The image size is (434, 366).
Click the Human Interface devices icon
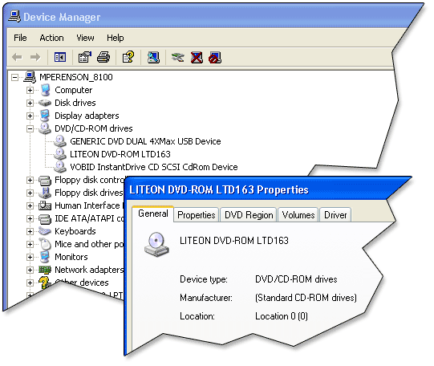click(x=45, y=205)
